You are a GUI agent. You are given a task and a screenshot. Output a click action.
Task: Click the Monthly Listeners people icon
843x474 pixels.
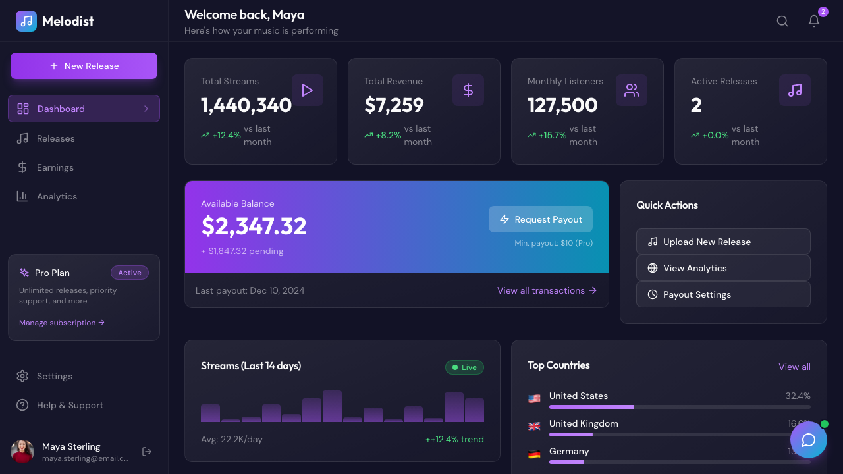point(632,90)
